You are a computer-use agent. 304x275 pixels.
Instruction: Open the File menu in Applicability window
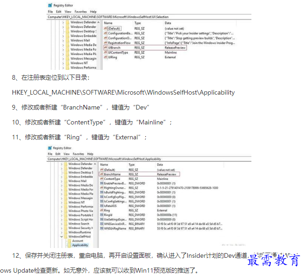[50, 154]
